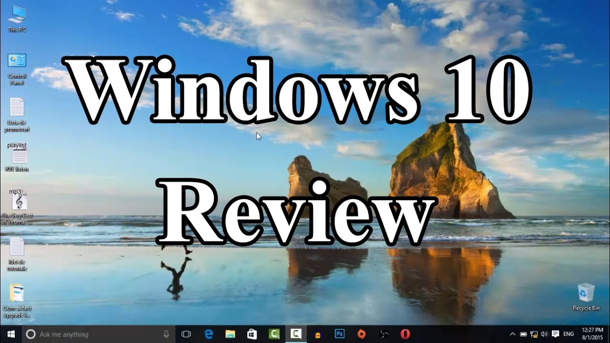The height and width of the screenshot is (343, 610).
Task: Open network settings from the tray
Action: [x=534, y=334]
